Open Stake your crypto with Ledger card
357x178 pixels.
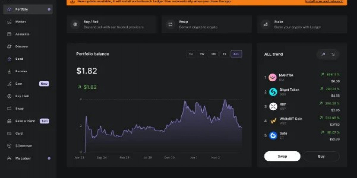coord(301,24)
